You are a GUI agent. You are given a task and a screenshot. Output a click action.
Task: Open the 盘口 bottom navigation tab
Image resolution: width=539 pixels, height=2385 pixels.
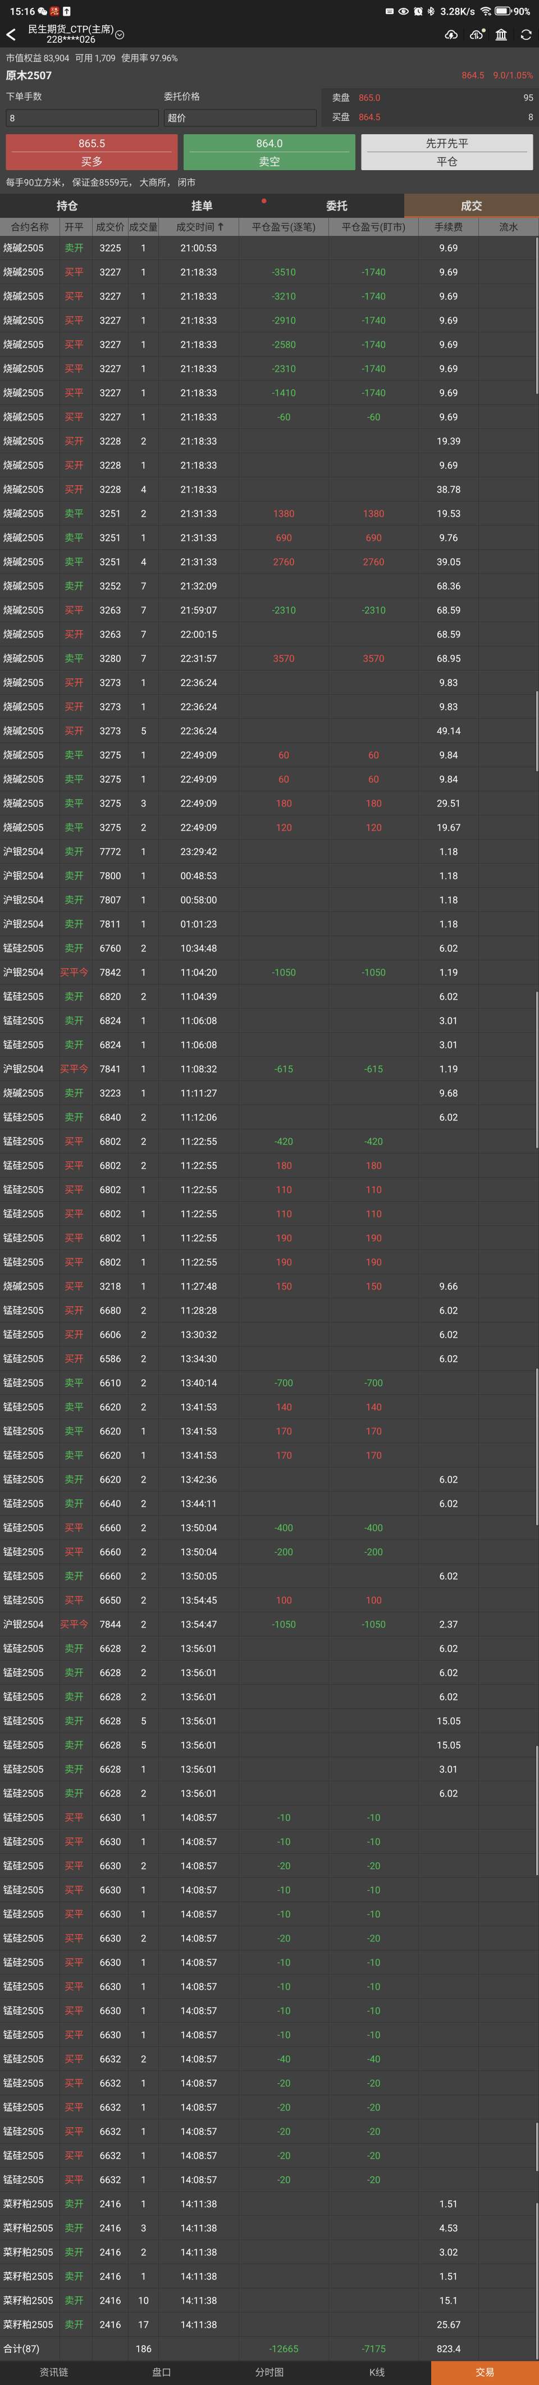click(161, 2372)
